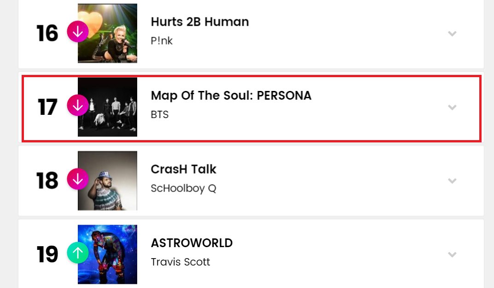Visit the BTS artist name link
The height and width of the screenshot is (288, 494).
(x=160, y=114)
